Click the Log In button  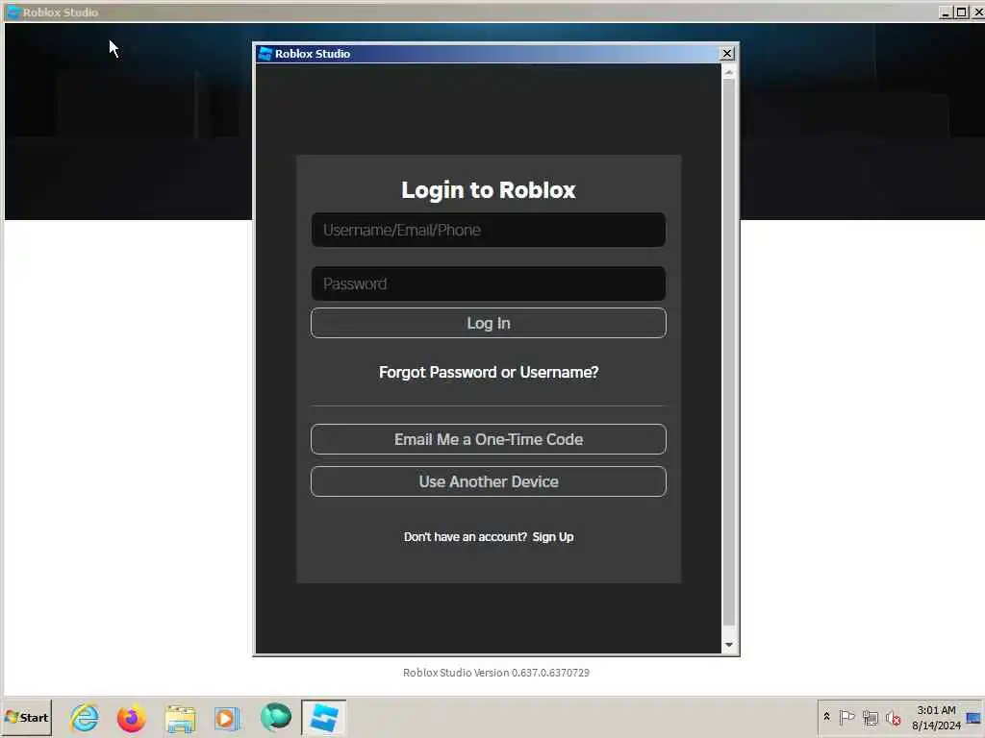(488, 323)
